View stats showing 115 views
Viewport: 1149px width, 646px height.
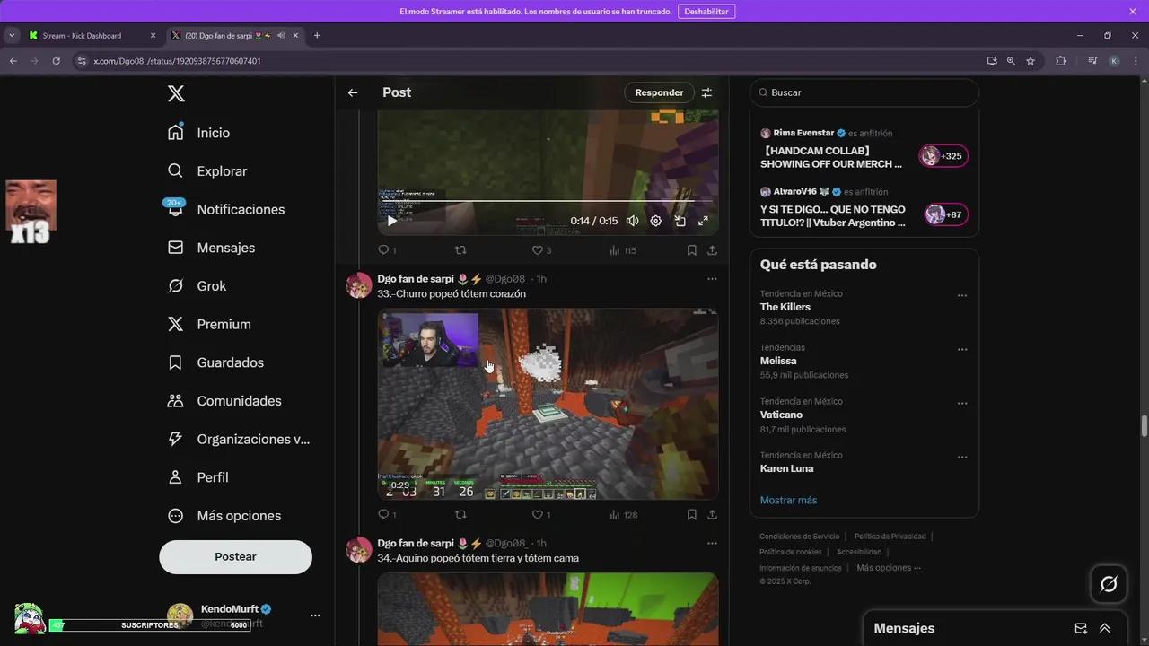tap(623, 250)
